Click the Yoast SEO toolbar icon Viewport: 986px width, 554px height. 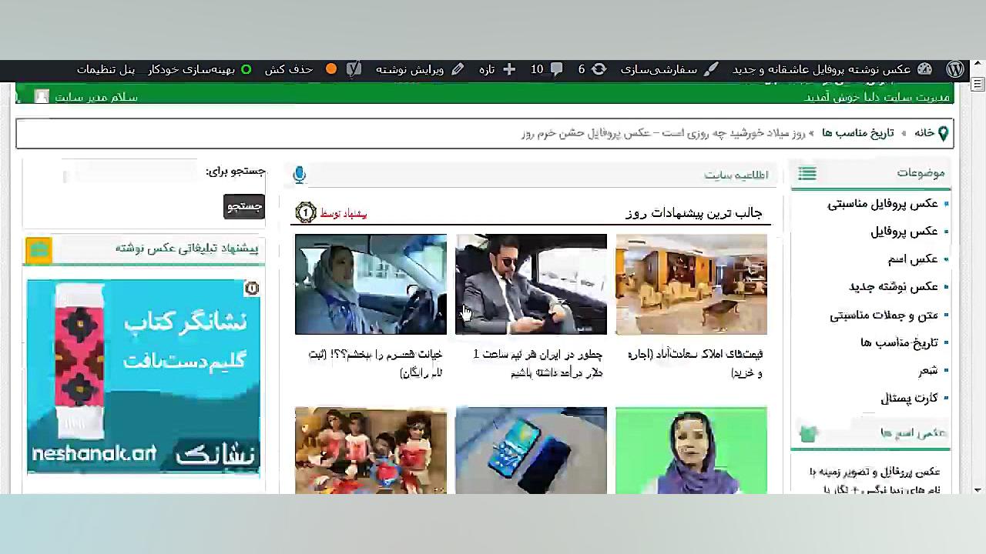(x=354, y=69)
